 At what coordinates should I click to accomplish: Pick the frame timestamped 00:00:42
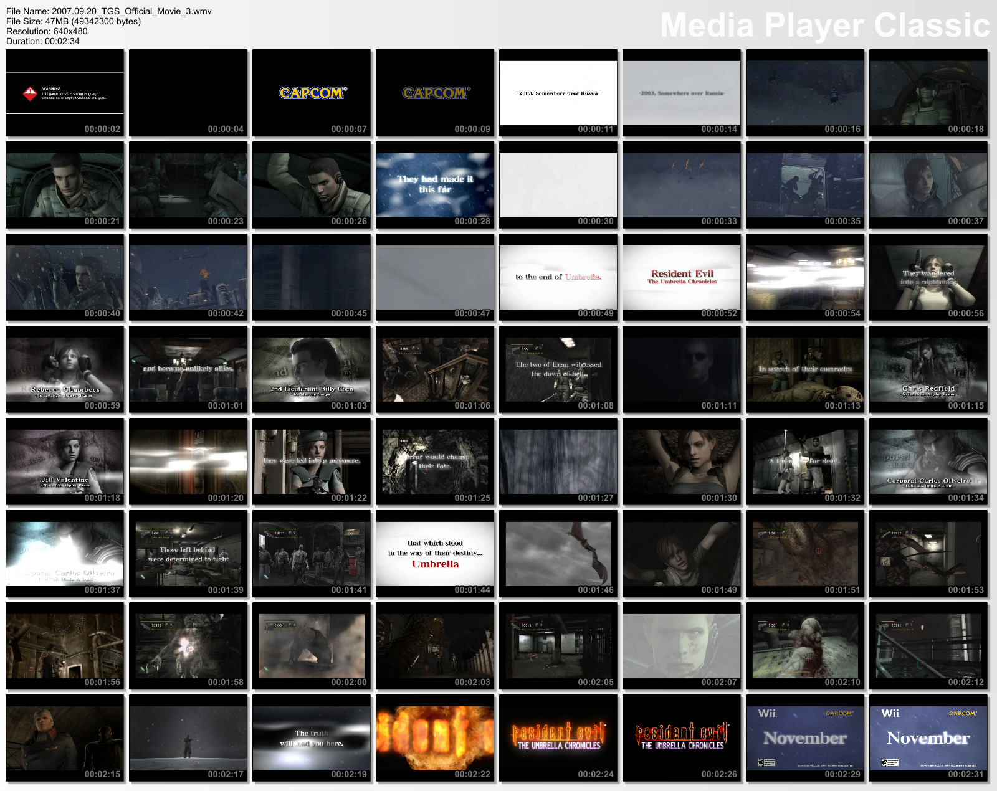tap(188, 277)
